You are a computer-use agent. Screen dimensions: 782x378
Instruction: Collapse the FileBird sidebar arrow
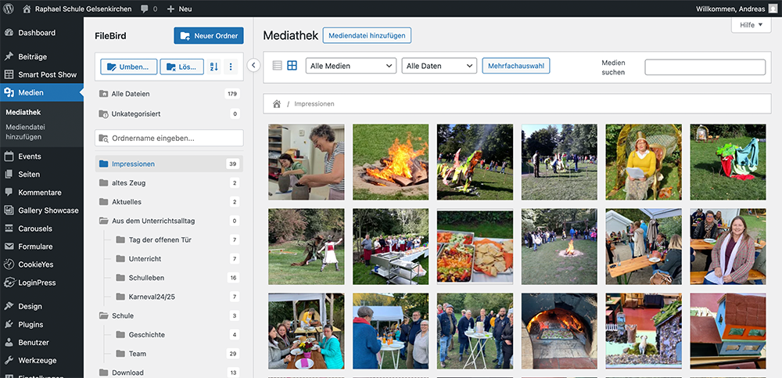coord(253,65)
